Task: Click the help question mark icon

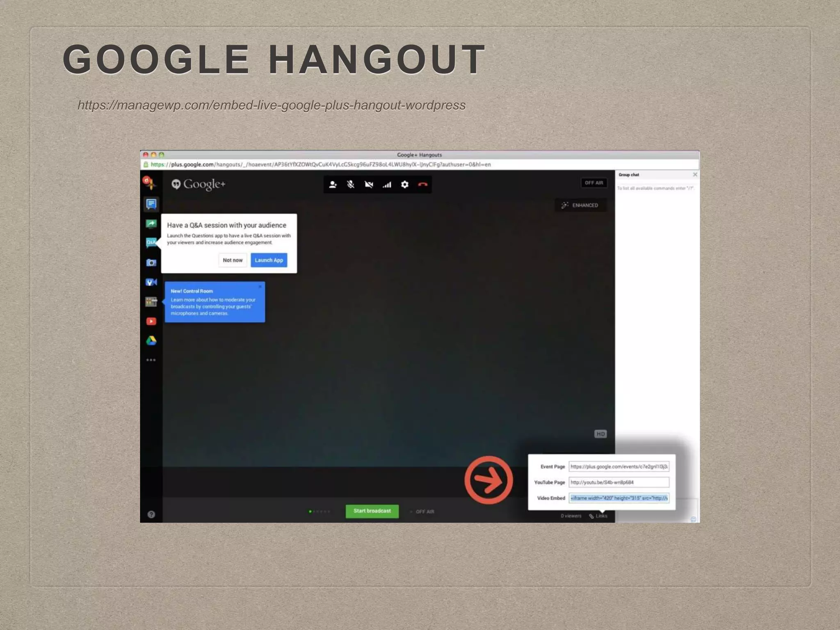Action: tap(151, 514)
